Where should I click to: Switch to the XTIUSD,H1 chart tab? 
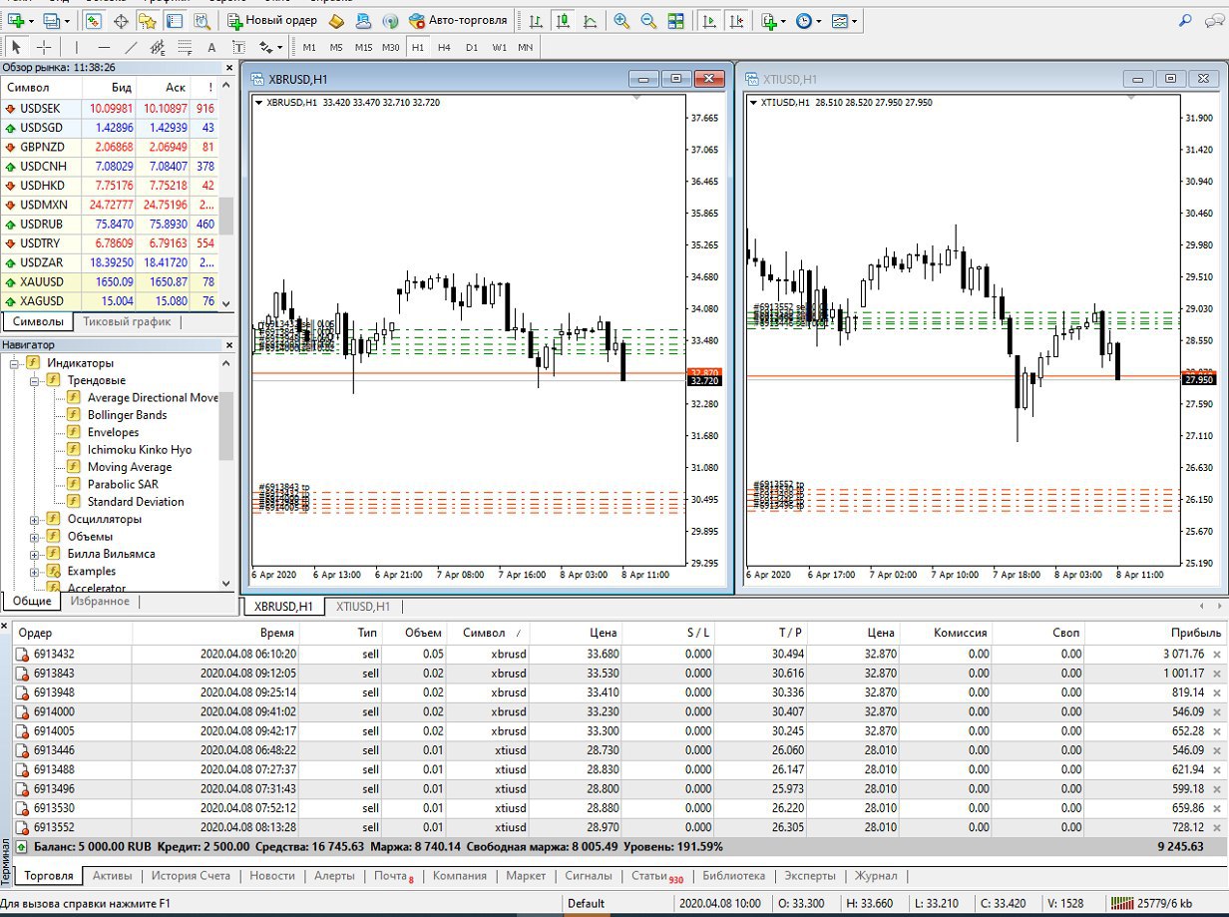(363, 606)
